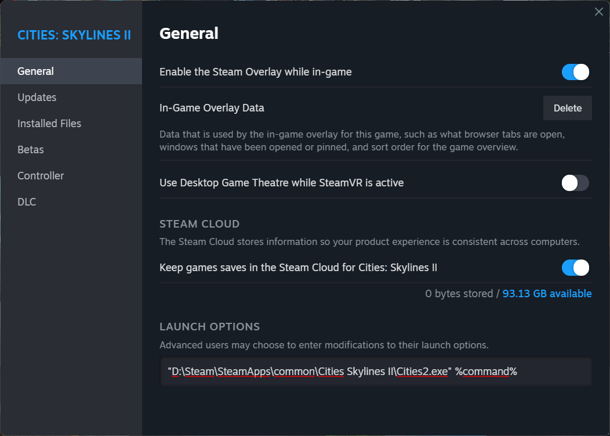Open the Updates settings tab
Image resolution: width=610 pixels, height=436 pixels.
[37, 98]
